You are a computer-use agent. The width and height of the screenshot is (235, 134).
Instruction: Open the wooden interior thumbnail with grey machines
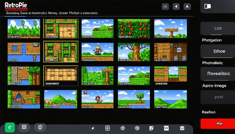(171, 52)
